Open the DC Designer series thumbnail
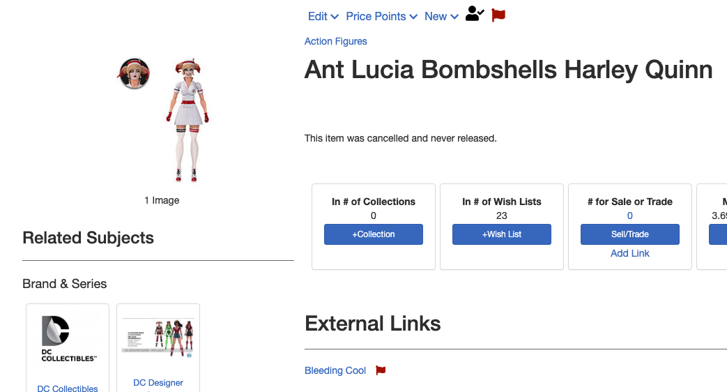727x392 pixels. click(158, 338)
